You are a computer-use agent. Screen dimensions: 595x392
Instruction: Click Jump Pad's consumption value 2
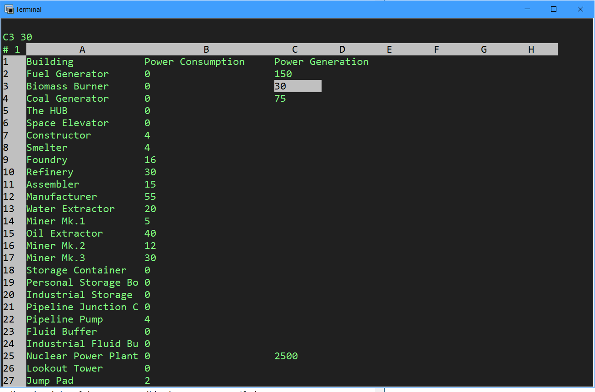tap(147, 381)
